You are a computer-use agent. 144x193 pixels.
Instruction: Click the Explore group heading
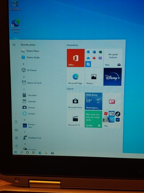pos(70,89)
